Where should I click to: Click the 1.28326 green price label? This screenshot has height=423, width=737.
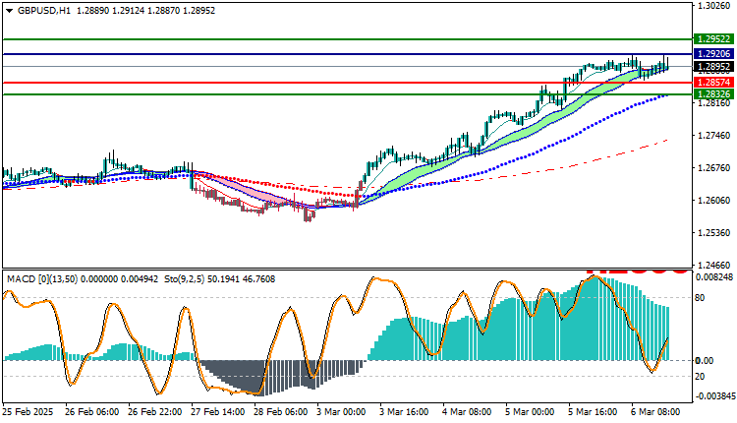click(x=713, y=94)
